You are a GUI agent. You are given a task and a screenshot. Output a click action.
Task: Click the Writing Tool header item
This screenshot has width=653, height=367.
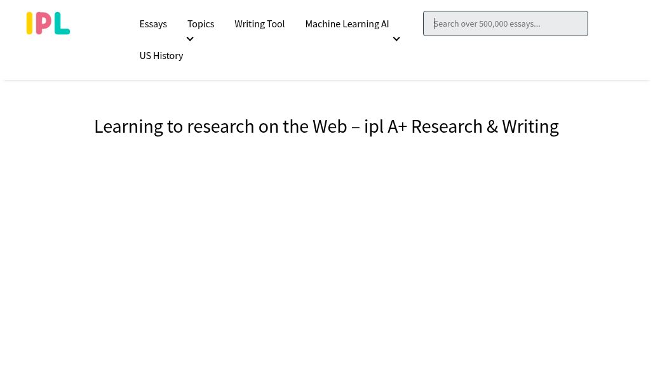coord(259,23)
